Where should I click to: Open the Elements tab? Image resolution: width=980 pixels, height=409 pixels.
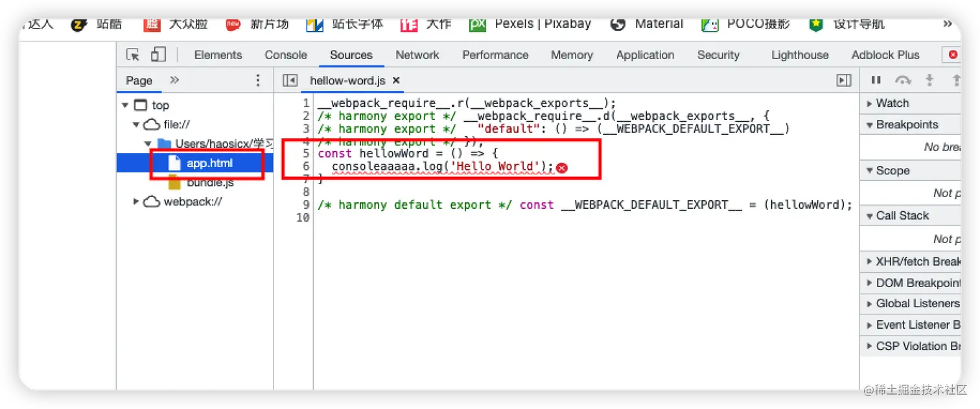tap(218, 55)
